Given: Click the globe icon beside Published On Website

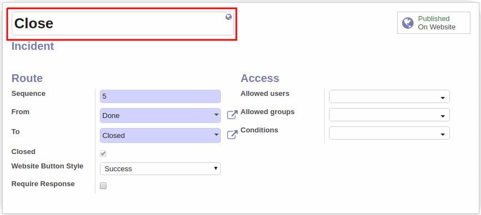Looking at the screenshot, I should click(408, 23).
